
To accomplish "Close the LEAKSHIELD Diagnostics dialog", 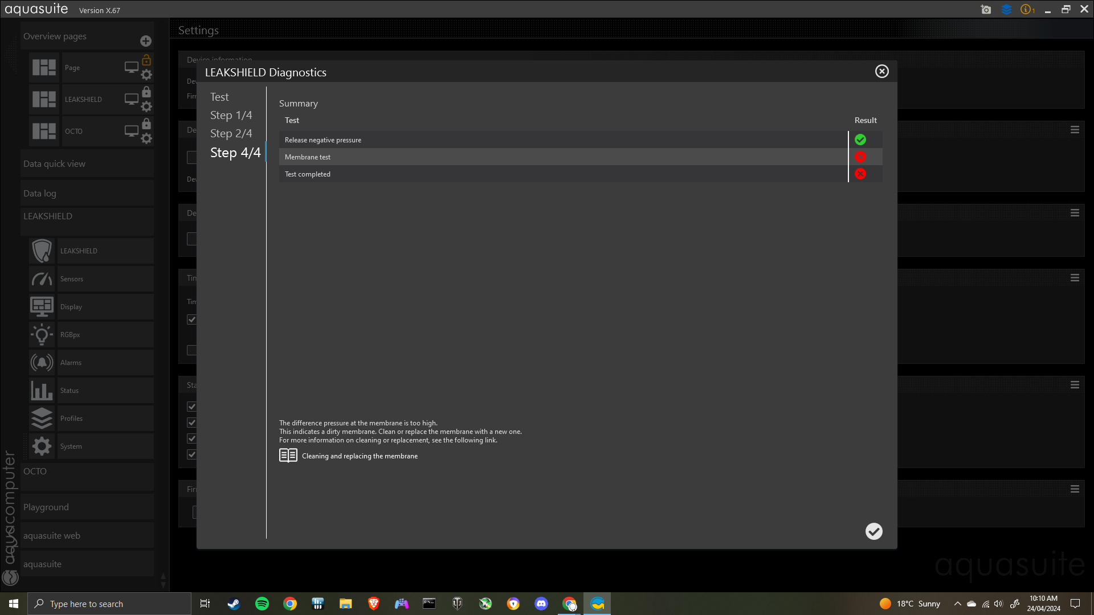I will [x=881, y=71].
